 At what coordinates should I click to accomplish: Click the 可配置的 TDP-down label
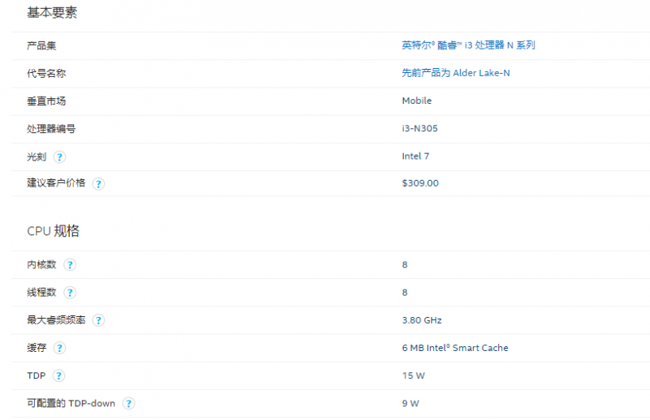(71, 404)
